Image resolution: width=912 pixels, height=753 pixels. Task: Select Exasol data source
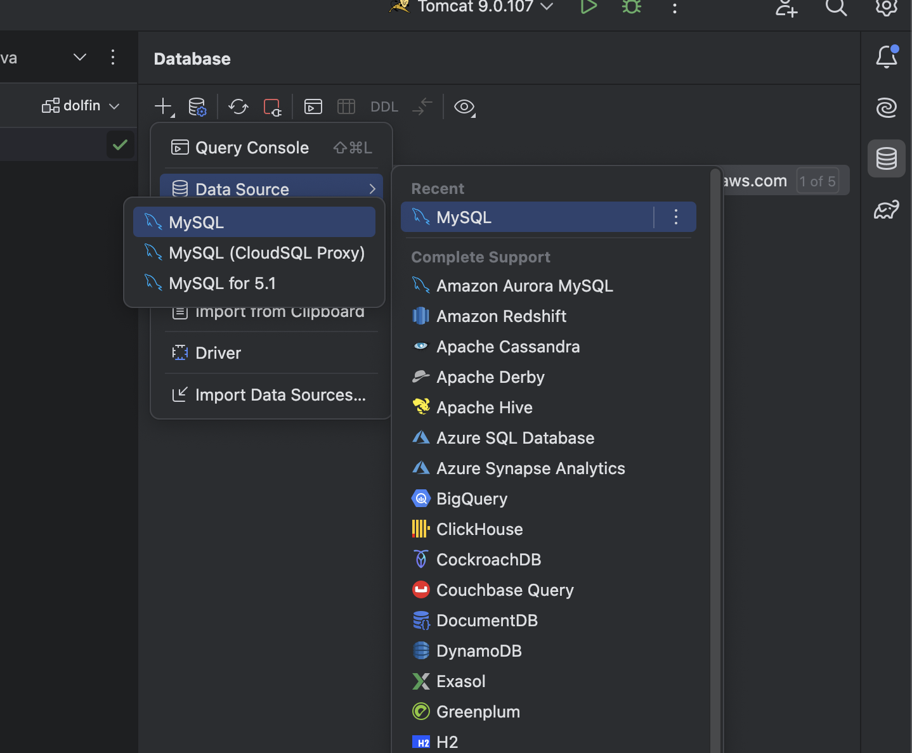pos(549,681)
